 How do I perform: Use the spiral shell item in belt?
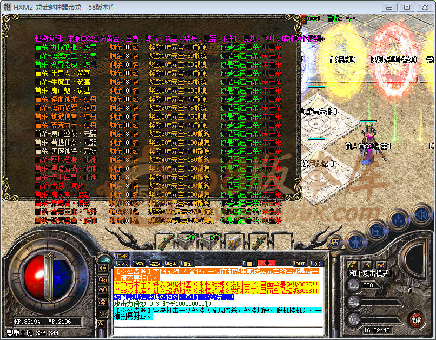pyautogui.click(x=233, y=243)
